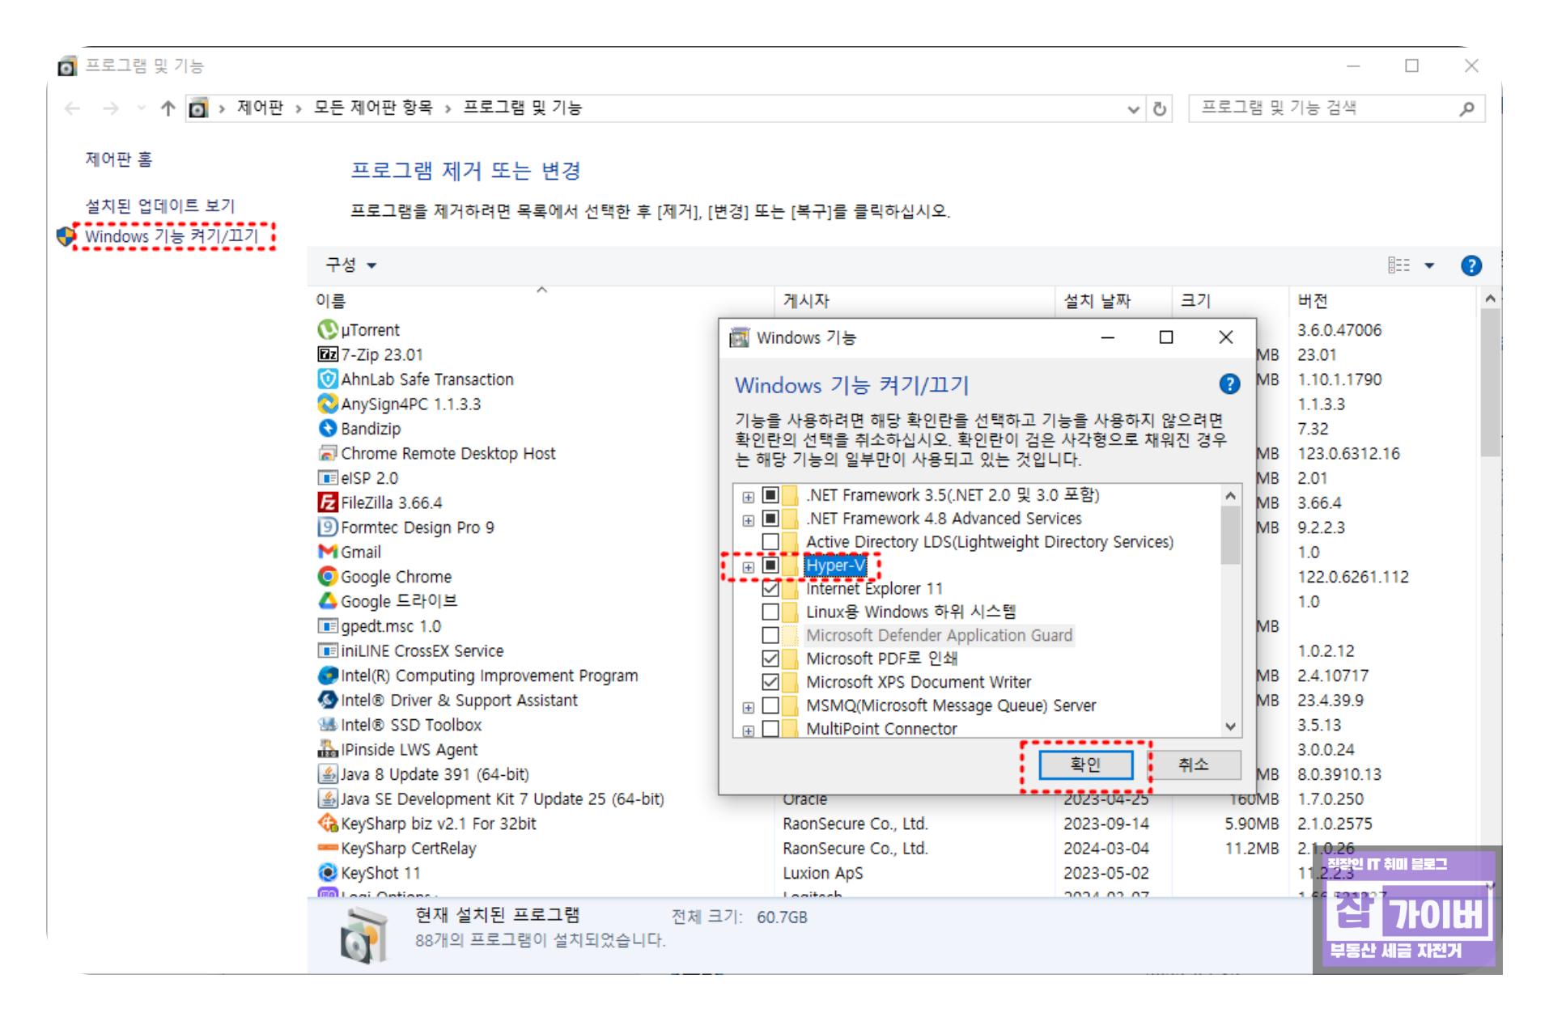1549x1021 pixels.
Task: Open address bar history dropdown
Action: [1133, 109]
